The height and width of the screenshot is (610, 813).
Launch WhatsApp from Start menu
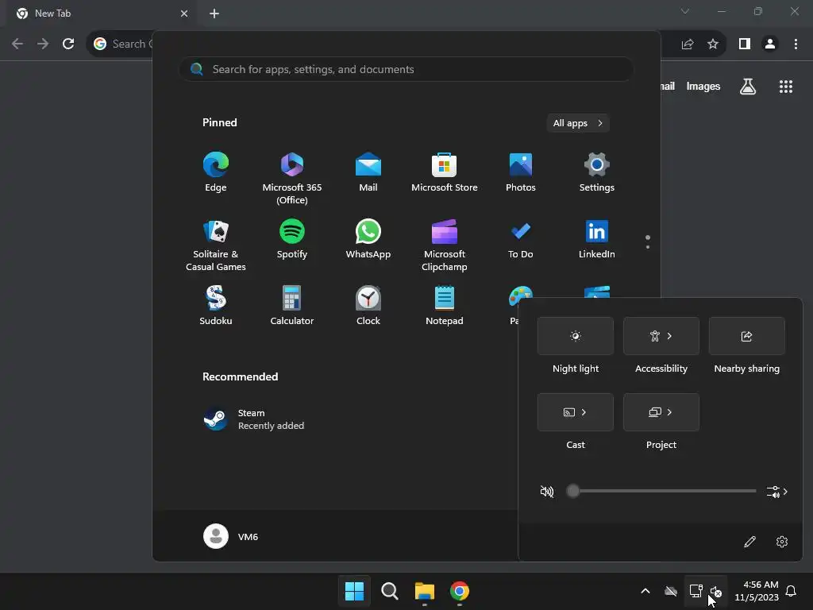coord(368,240)
